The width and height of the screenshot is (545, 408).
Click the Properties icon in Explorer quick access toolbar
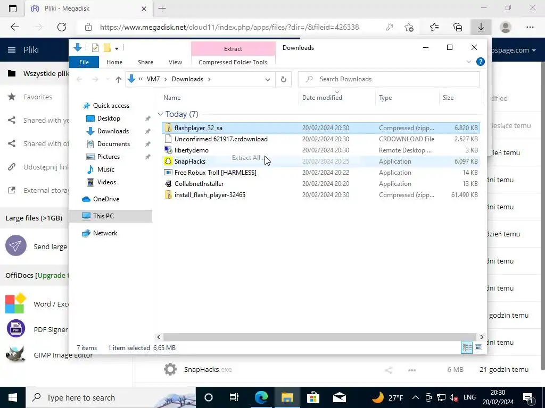click(95, 48)
